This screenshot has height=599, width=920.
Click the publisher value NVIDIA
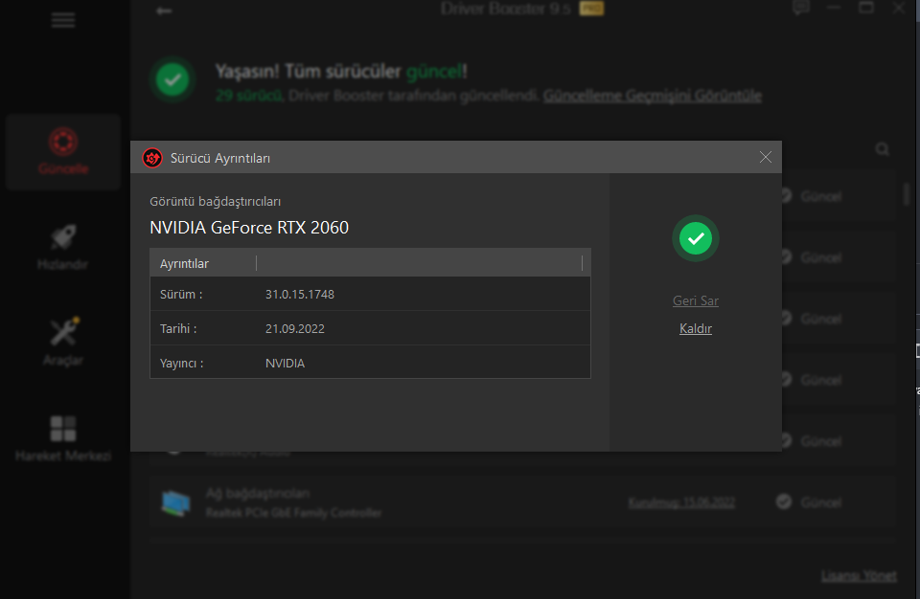(286, 364)
